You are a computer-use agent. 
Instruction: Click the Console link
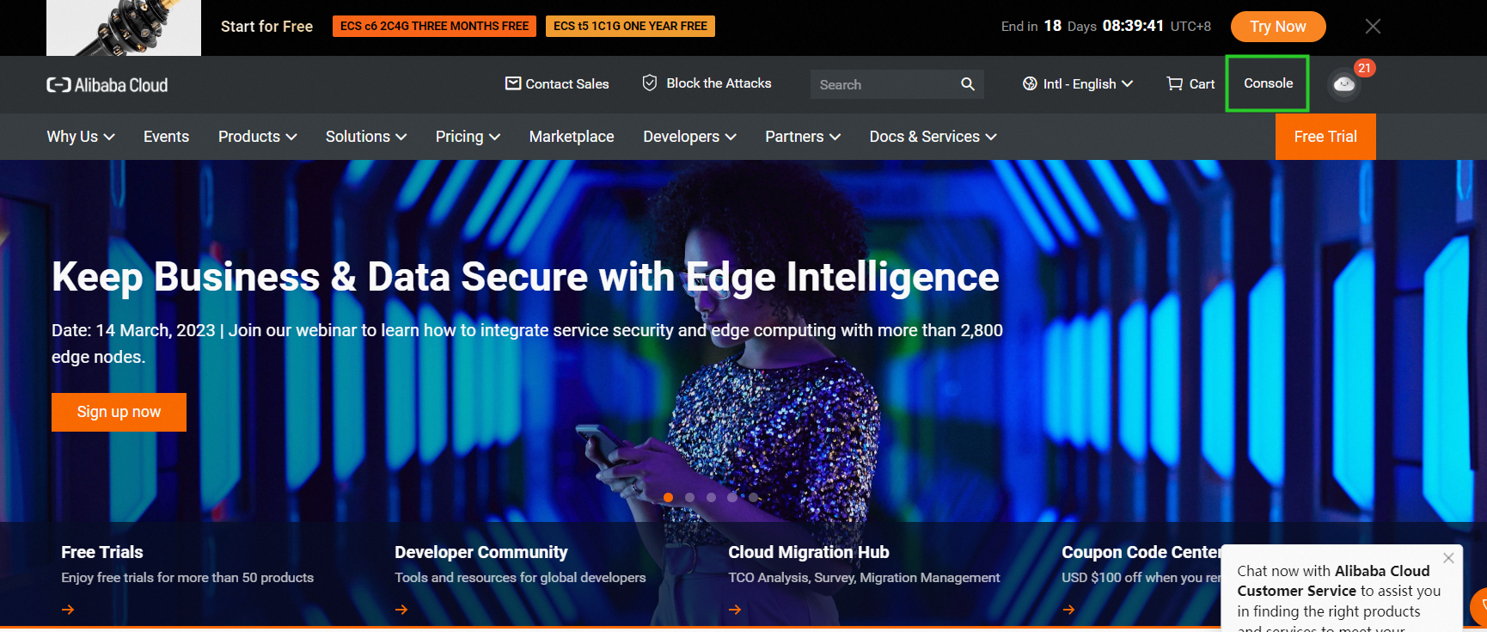[x=1268, y=83]
